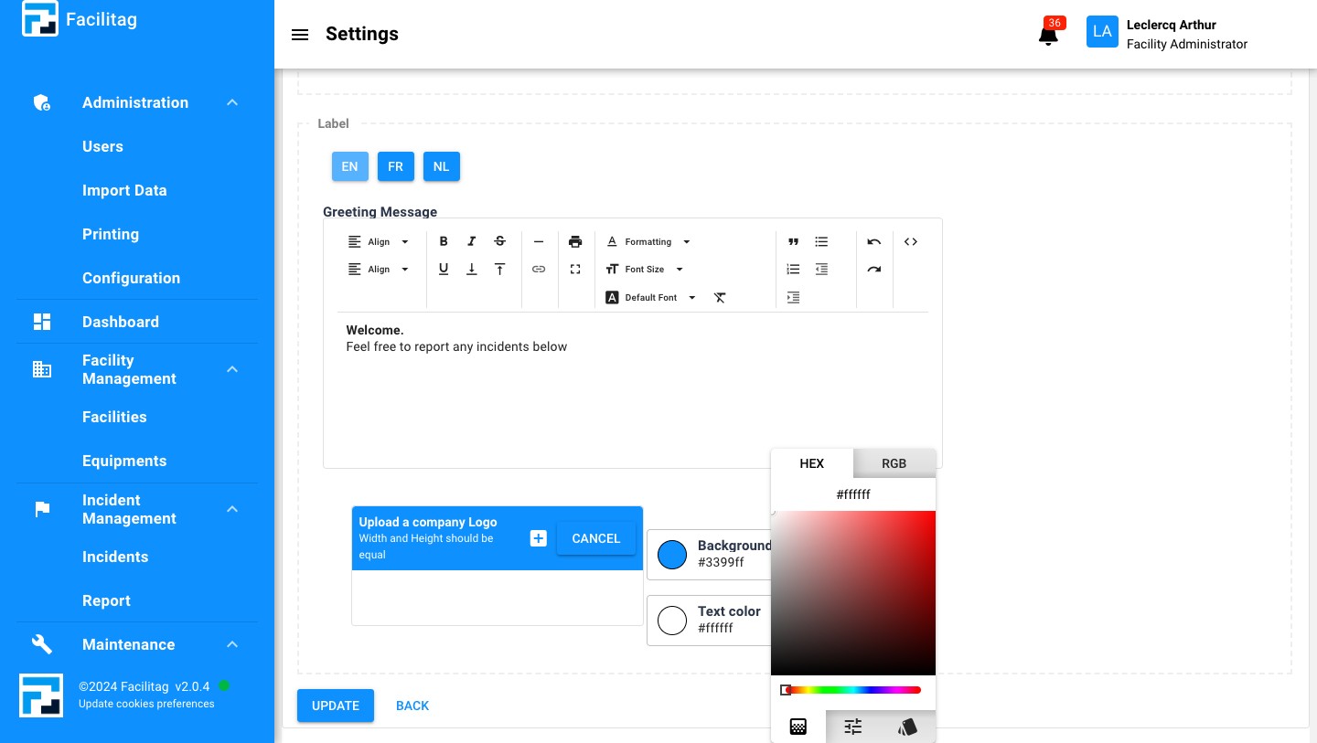
Task: Increase the paragraph indent
Action: (793, 297)
